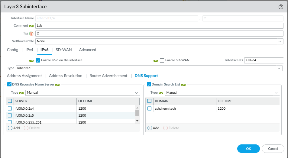This screenshot has width=288, height=158.
Task: Click the plus Add icon under Domain list
Action: pyautogui.click(x=150, y=128)
